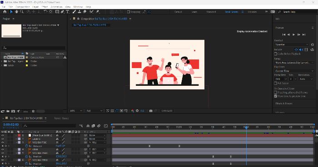The height and width of the screenshot is (167, 318).
Task: Hide Pale Blue Solid layer eye
Action: (3, 135)
